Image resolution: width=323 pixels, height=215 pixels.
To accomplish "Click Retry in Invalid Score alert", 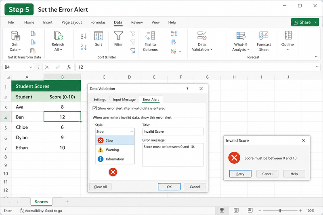I will pyautogui.click(x=240, y=174).
